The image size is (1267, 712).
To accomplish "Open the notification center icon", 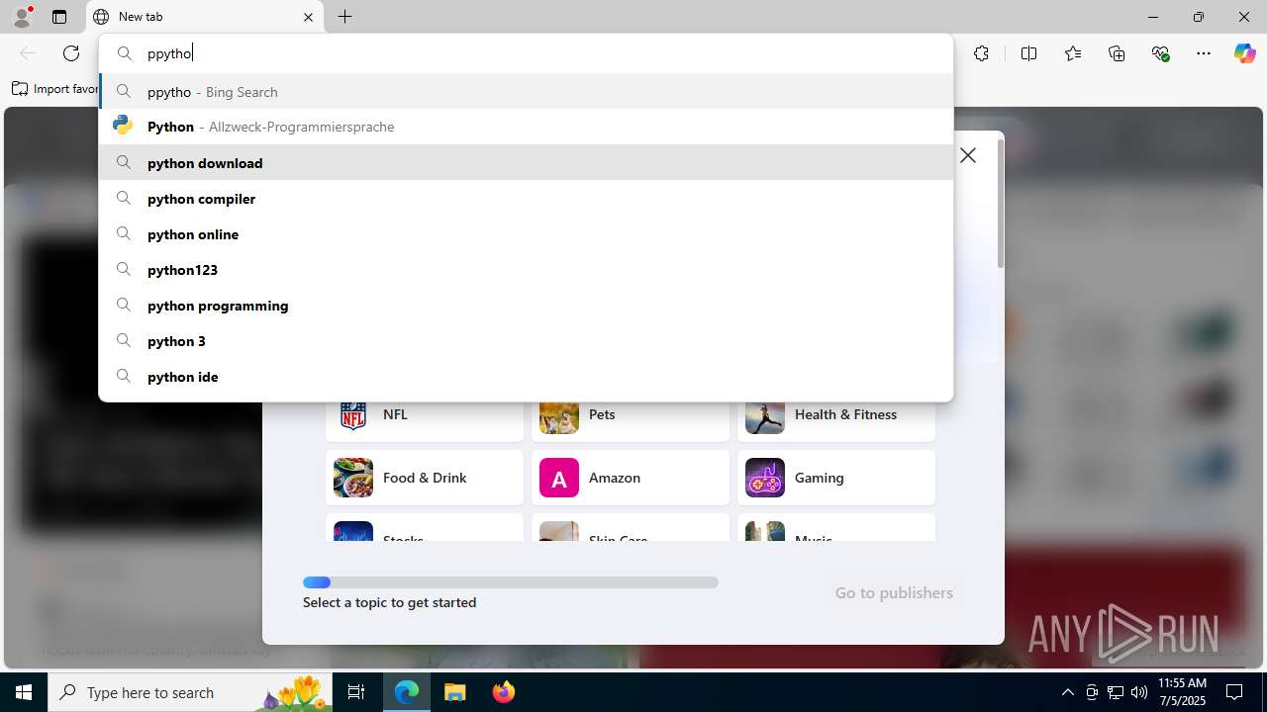I will tap(1235, 692).
